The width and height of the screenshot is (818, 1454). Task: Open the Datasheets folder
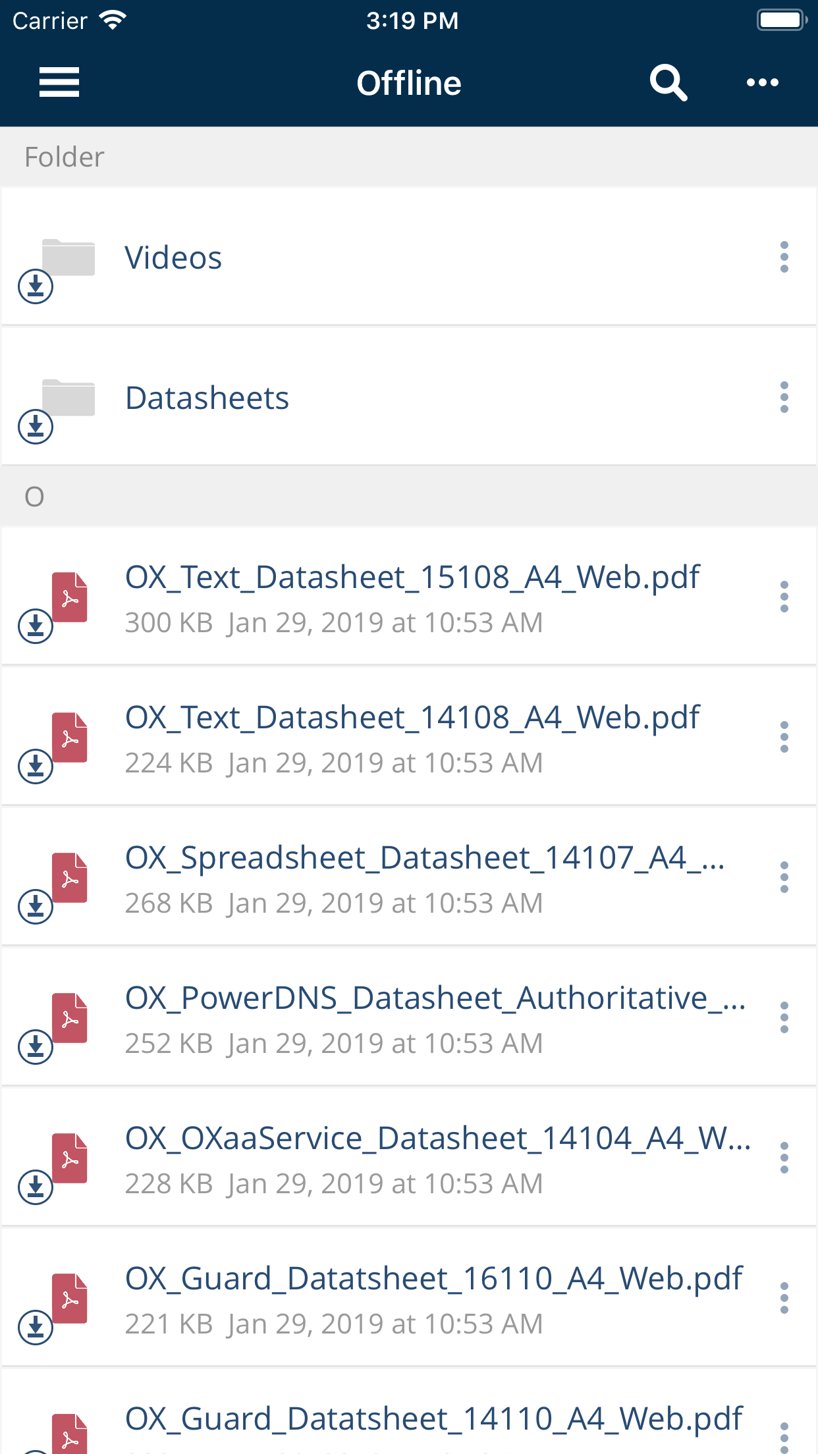[x=207, y=398]
